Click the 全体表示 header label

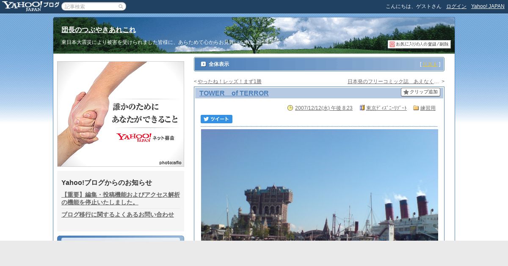point(219,64)
